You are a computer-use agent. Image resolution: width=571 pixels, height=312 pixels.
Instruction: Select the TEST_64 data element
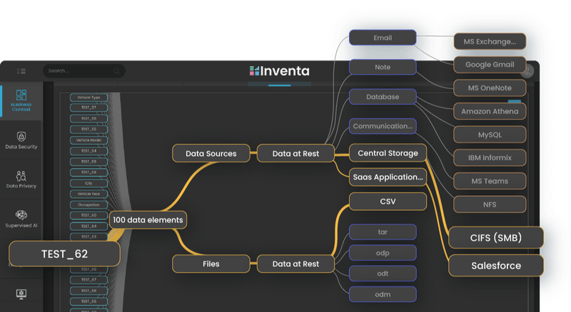tap(89, 227)
